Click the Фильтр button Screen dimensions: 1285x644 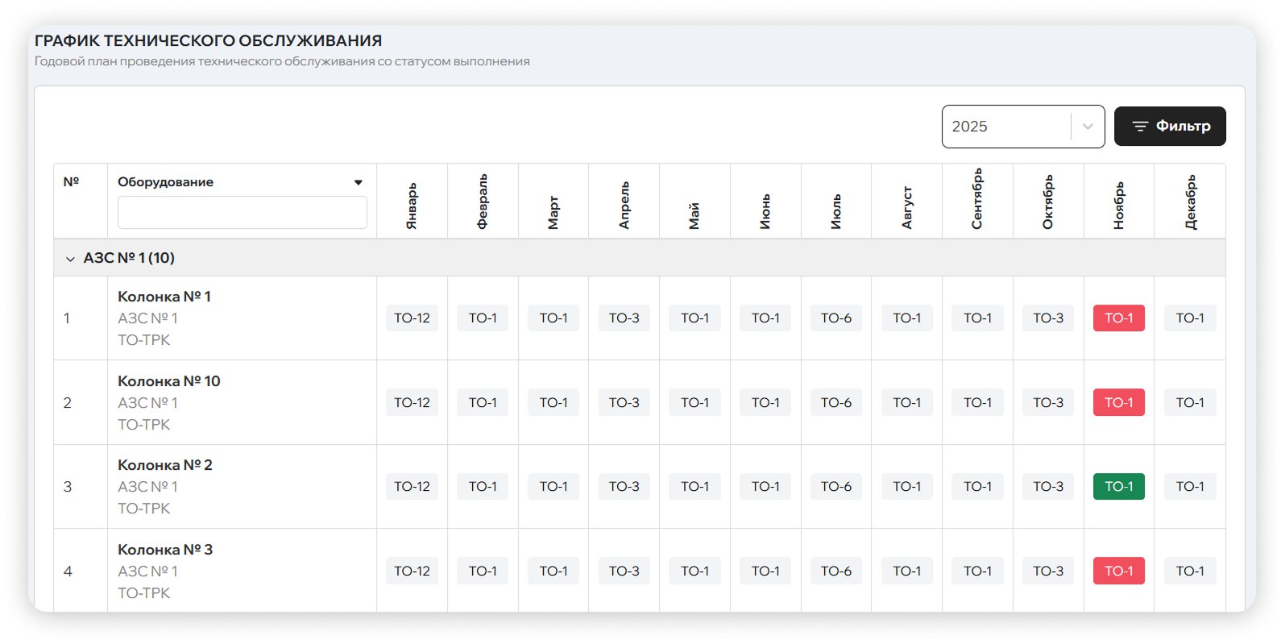point(1170,127)
